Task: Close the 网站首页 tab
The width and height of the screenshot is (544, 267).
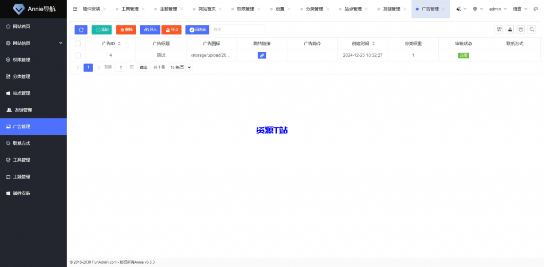Action: (220, 9)
